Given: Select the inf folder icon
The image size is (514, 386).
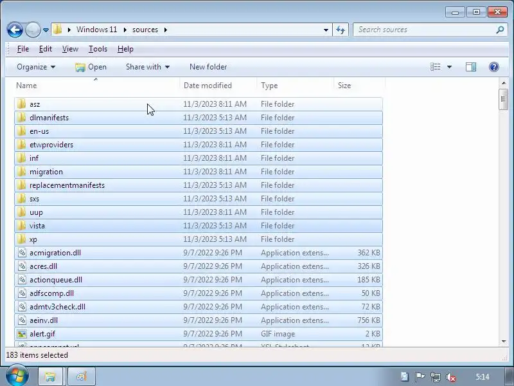Looking at the screenshot, I should [22, 158].
